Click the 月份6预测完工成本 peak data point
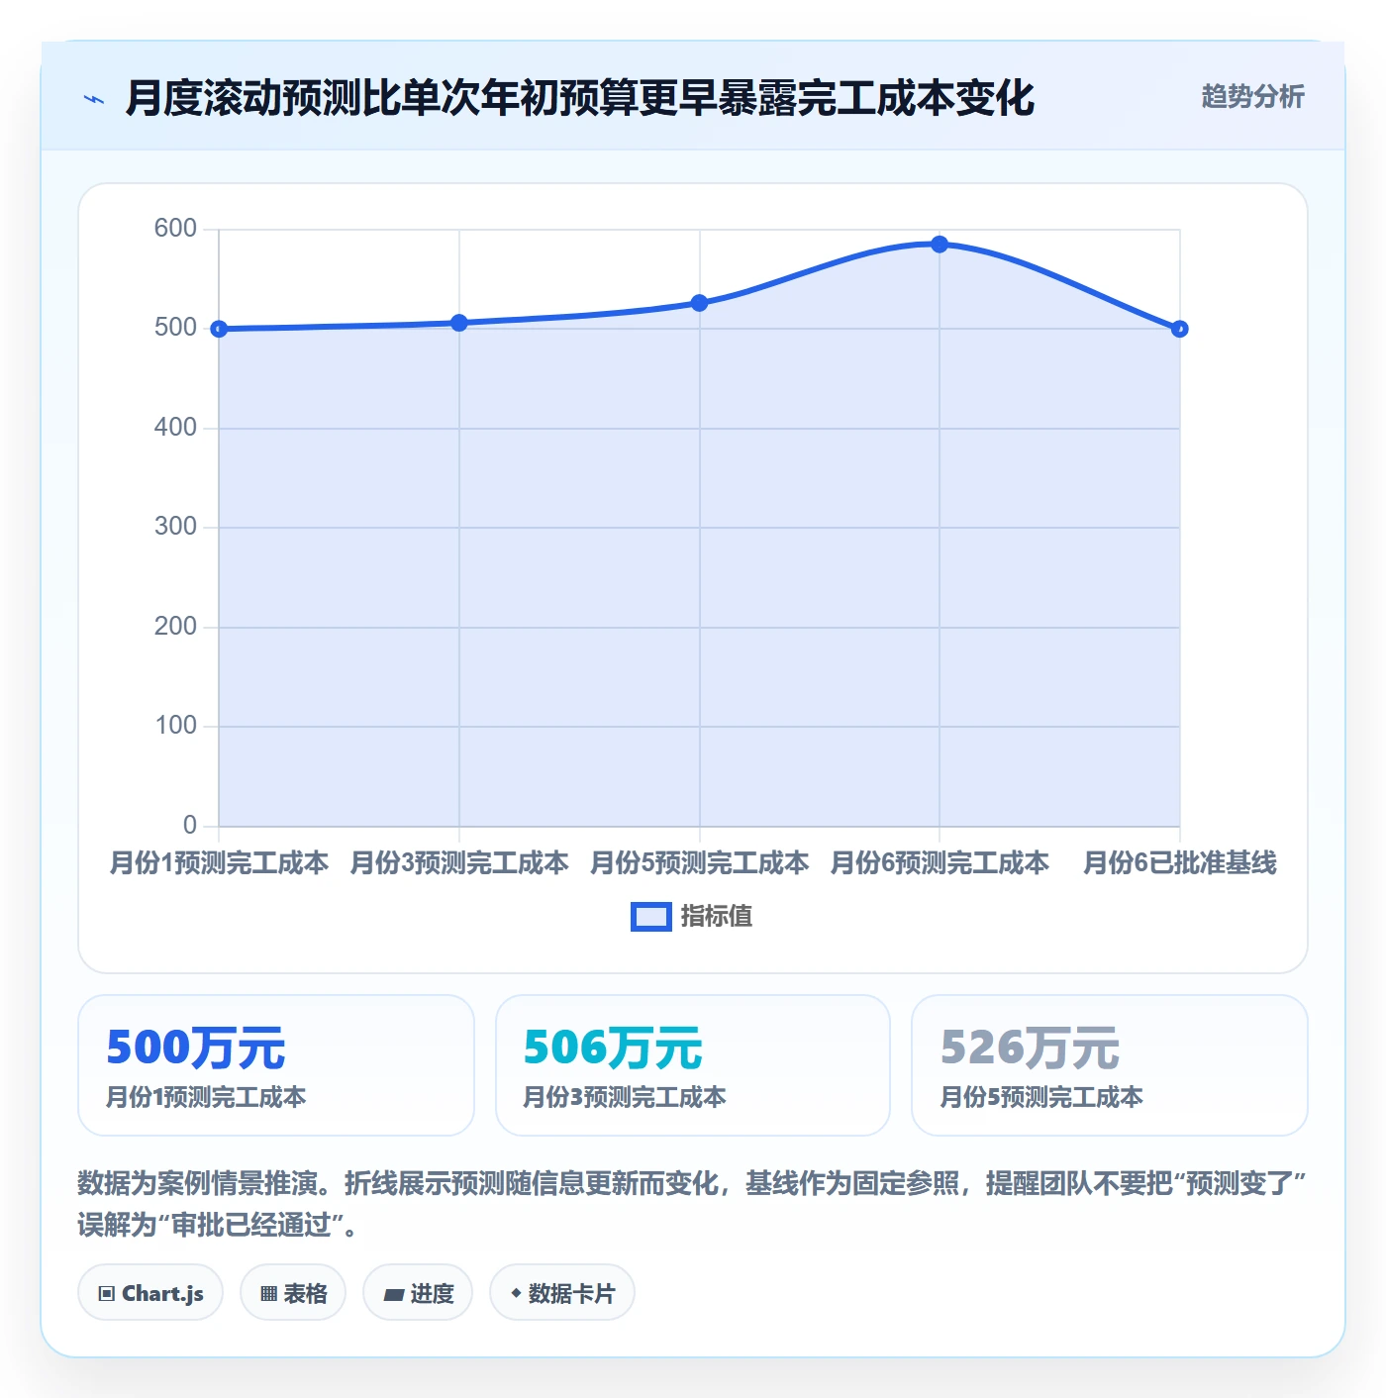This screenshot has height=1398, width=1386. point(940,245)
